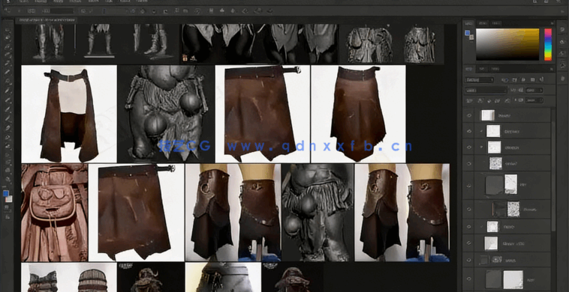The width and height of the screenshot is (569, 292).
Task: Filter layers by type layer icon
Action: [x=523, y=80]
